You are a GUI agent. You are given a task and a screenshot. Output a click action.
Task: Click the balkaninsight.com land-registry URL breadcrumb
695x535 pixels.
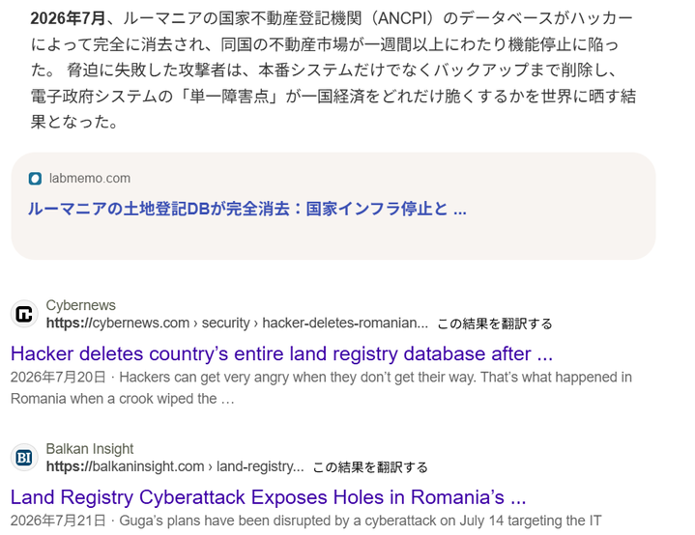[175, 466]
